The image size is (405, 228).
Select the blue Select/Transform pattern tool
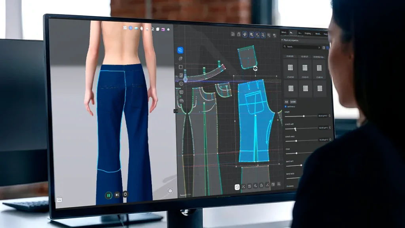(x=180, y=50)
